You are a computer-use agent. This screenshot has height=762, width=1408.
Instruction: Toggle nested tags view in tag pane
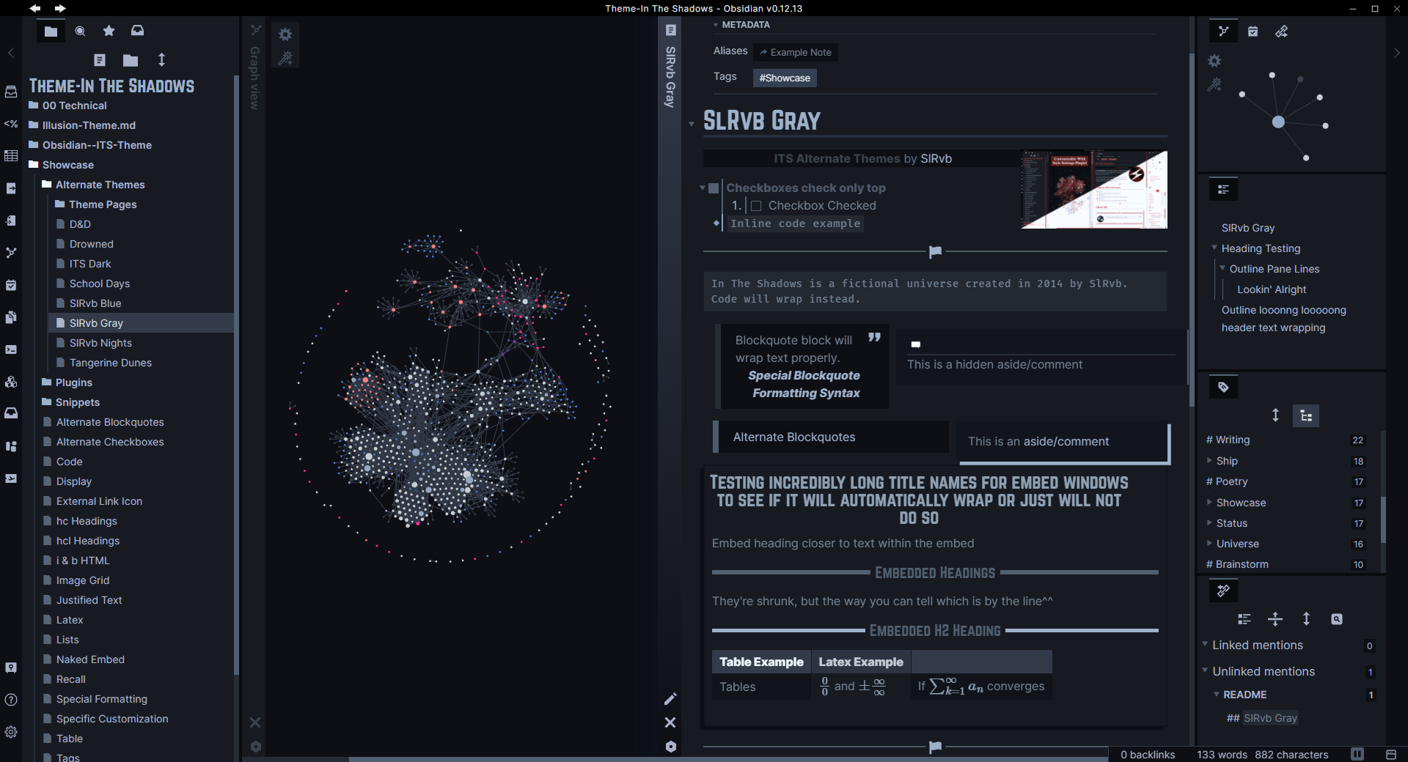(1306, 415)
